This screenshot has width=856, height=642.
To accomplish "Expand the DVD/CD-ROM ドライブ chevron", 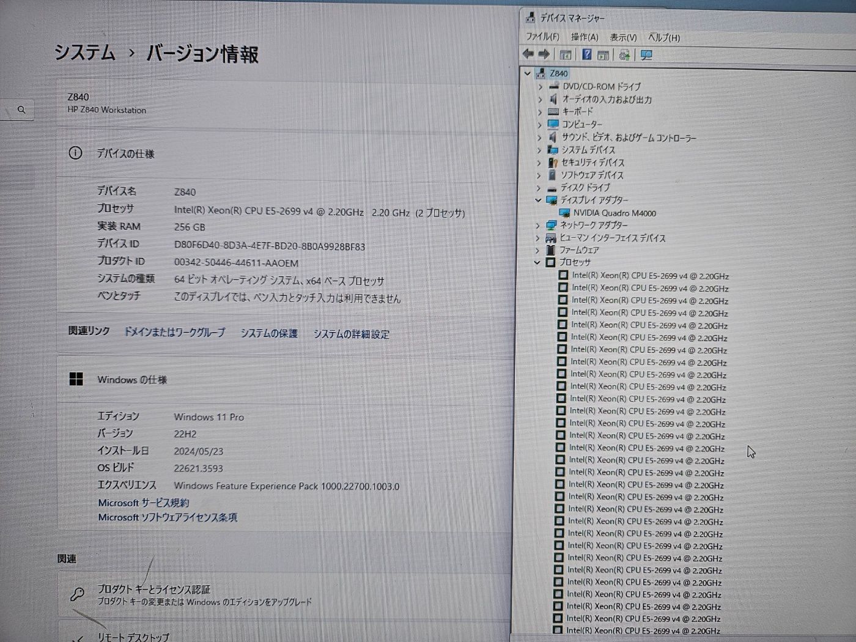I will point(540,87).
